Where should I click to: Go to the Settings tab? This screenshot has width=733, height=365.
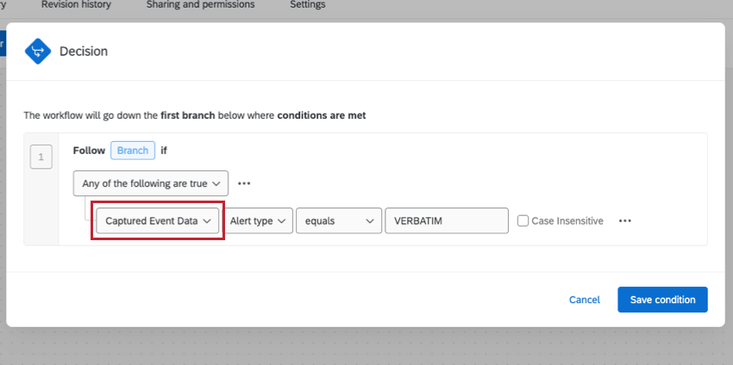308,5
